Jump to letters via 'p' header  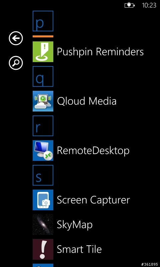click(43, 21)
